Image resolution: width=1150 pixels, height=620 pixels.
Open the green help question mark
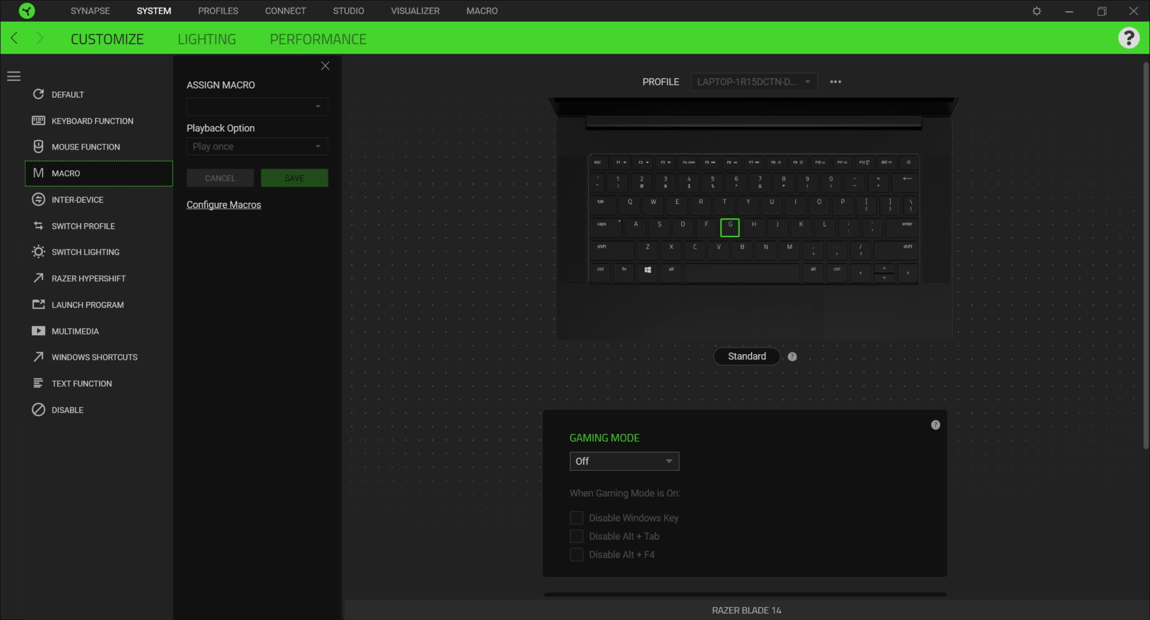[1128, 38]
